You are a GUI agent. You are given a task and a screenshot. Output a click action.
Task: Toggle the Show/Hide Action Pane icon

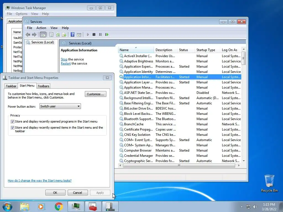pyautogui.click(x=79, y=35)
